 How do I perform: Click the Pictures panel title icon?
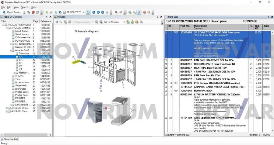(55, 17)
